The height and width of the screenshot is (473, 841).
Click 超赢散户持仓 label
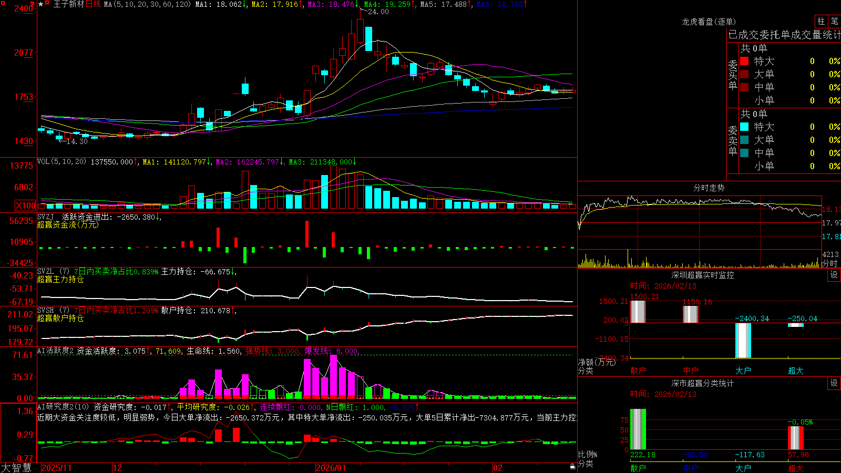pyautogui.click(x=60, y=318)
